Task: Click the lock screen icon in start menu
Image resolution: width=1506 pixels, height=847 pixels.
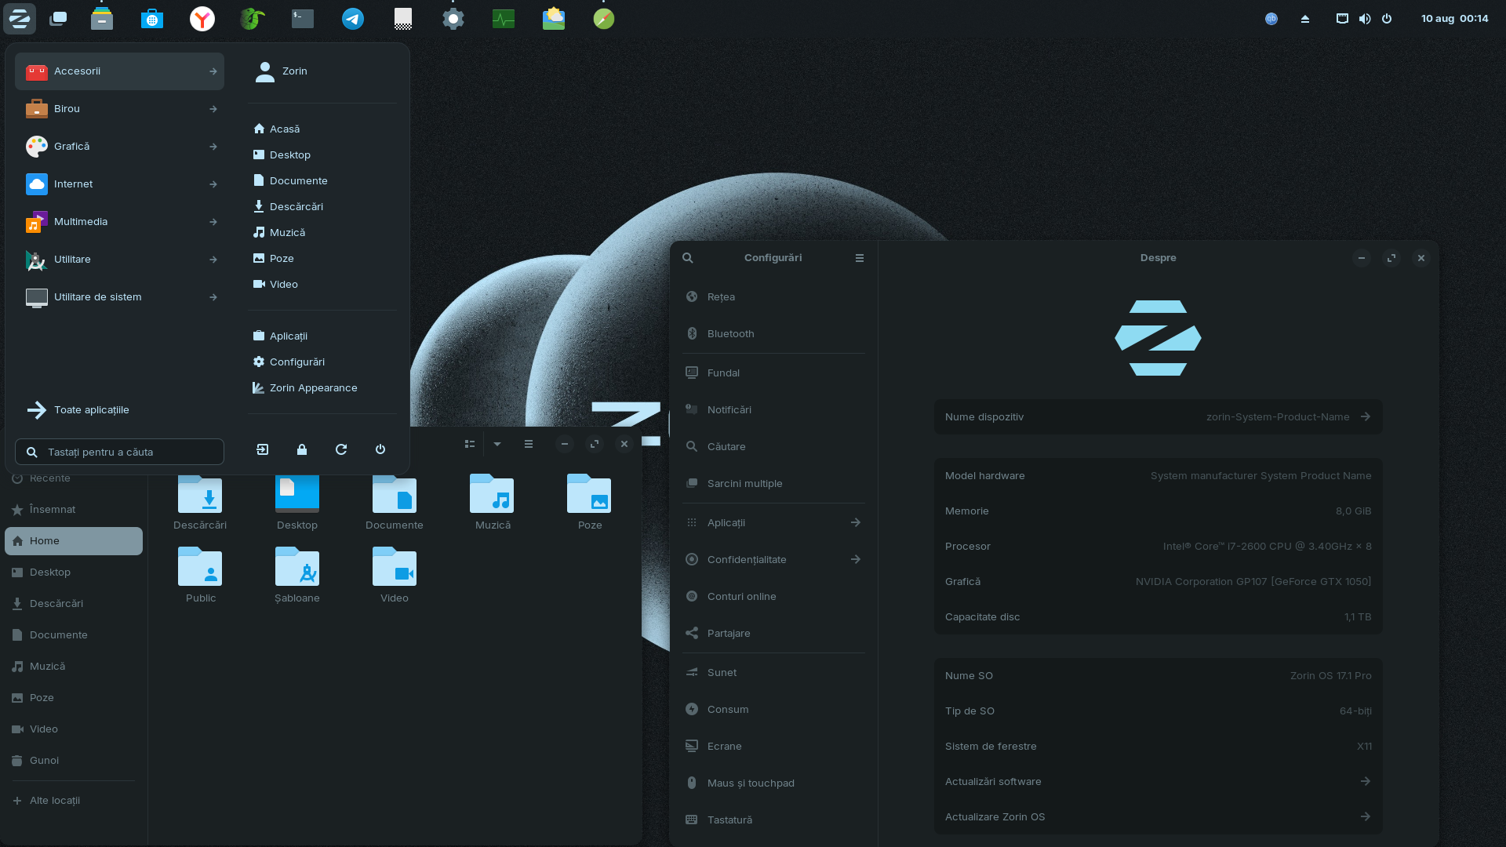Action: (x=302, y=449)
